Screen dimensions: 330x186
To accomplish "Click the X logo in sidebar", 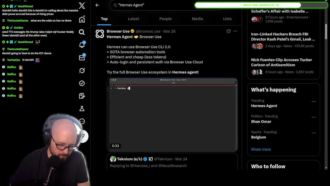I will [x=82, y=5].
